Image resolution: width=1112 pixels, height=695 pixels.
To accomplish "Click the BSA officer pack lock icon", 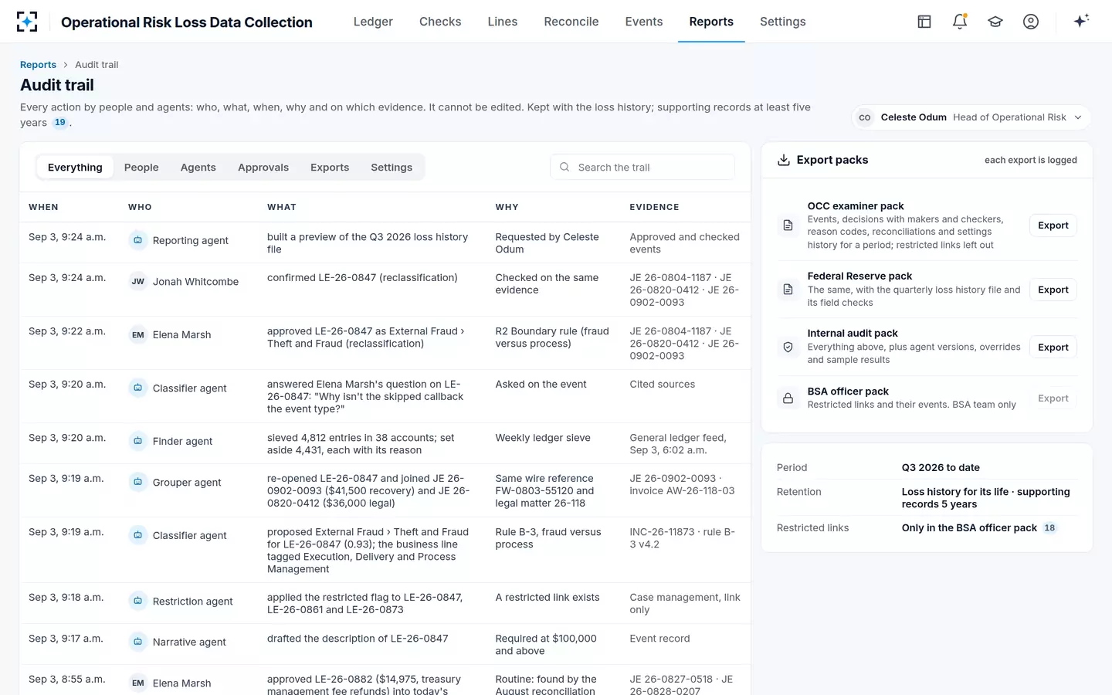I will [x=788, y=398].
